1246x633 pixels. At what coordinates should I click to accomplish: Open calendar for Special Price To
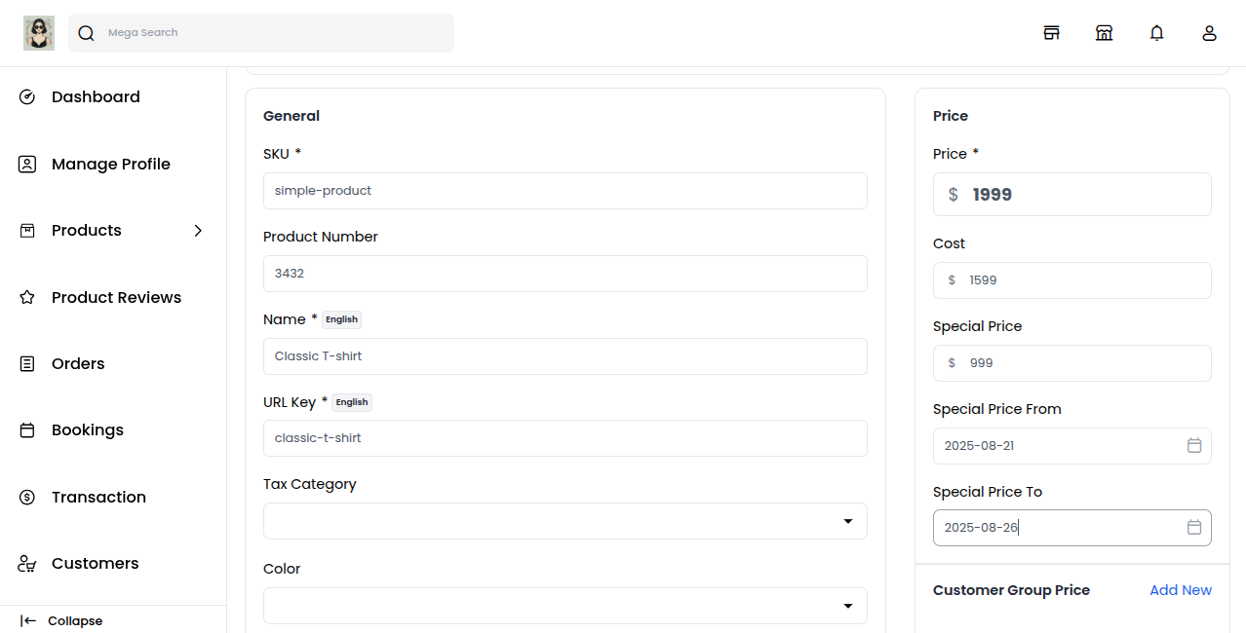pos(1193,527)
